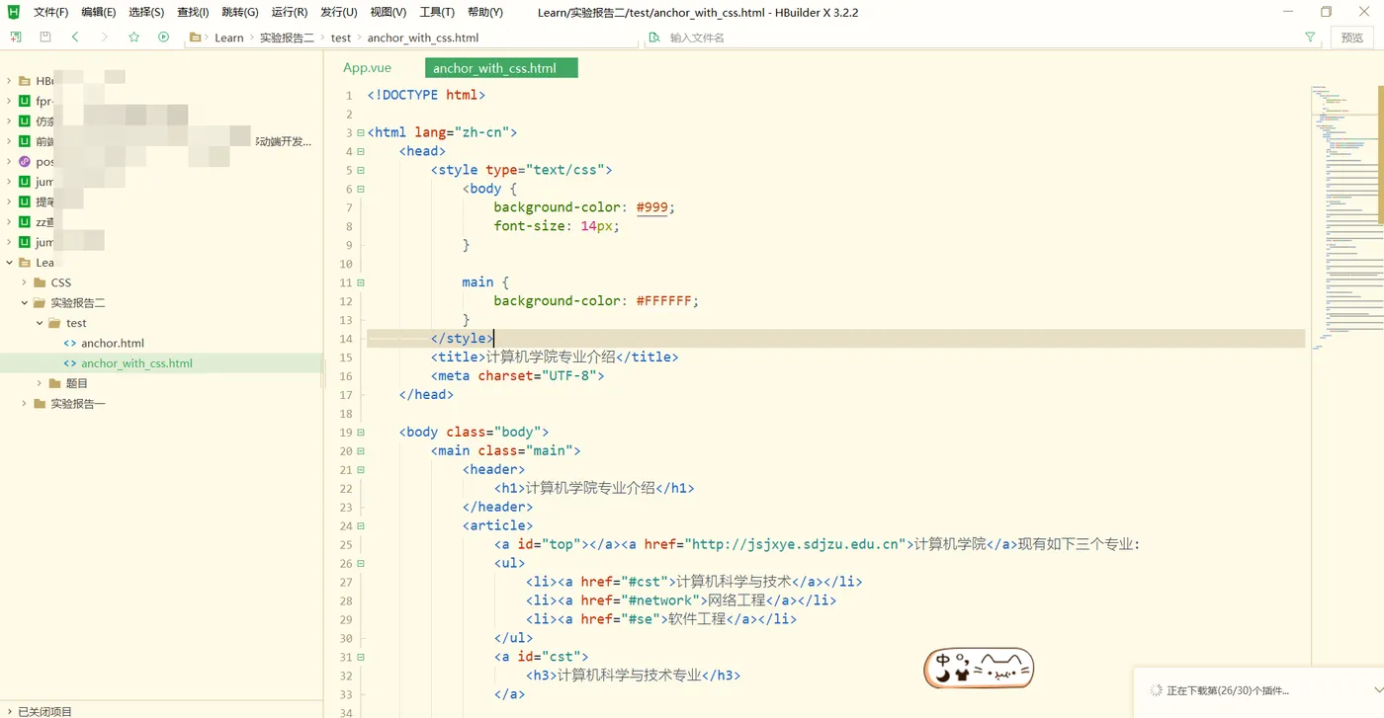Select the 实验报告一 folder in the tree
The image size is (1384, 718).
pyautogui.click(x=78, y=403)
